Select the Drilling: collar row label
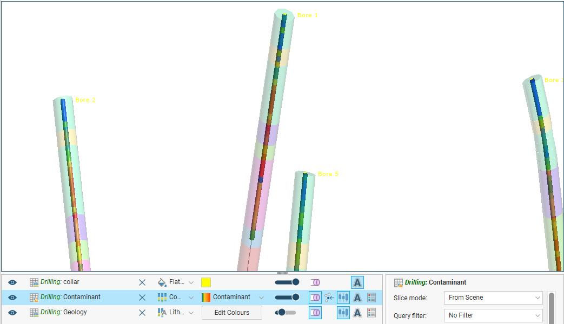Viewport: 564px width, 324px height. 59,282
